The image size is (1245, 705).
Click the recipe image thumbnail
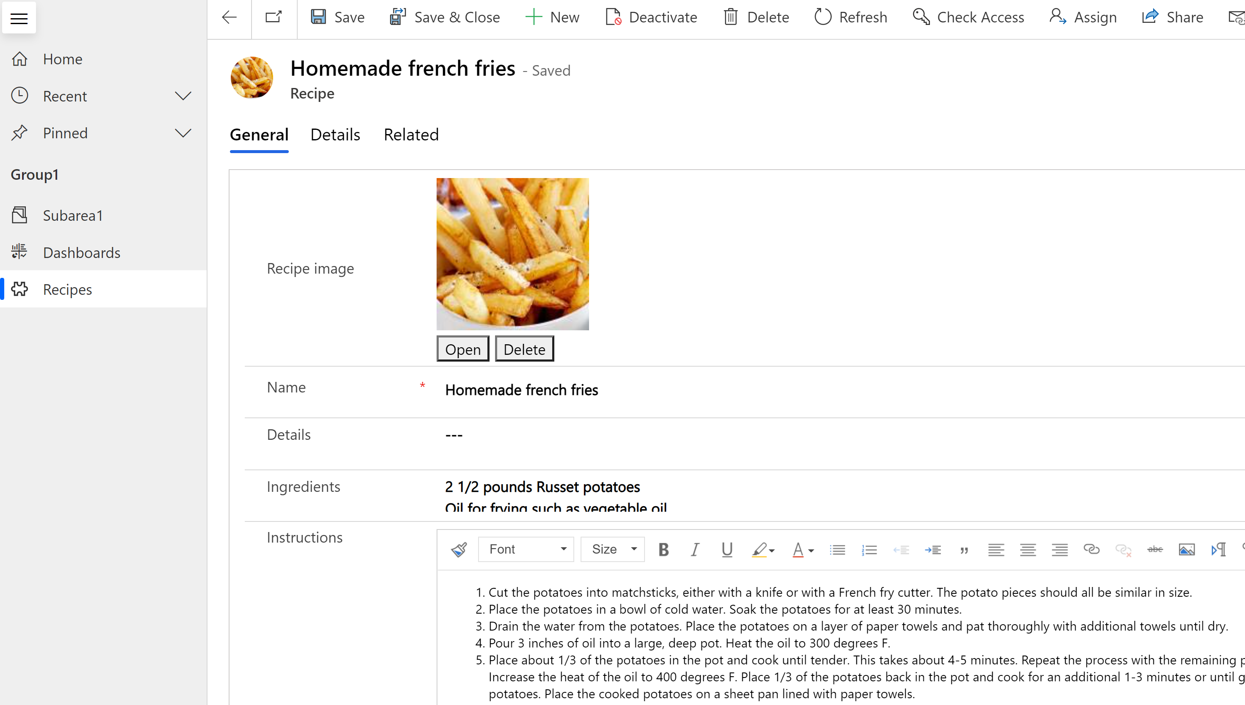[513, 253]
